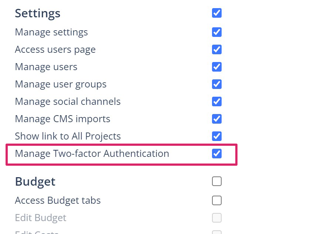311x234 pixels.
Task: Toggle Show link to All Projects checkbox
Action: coord(217,136)
